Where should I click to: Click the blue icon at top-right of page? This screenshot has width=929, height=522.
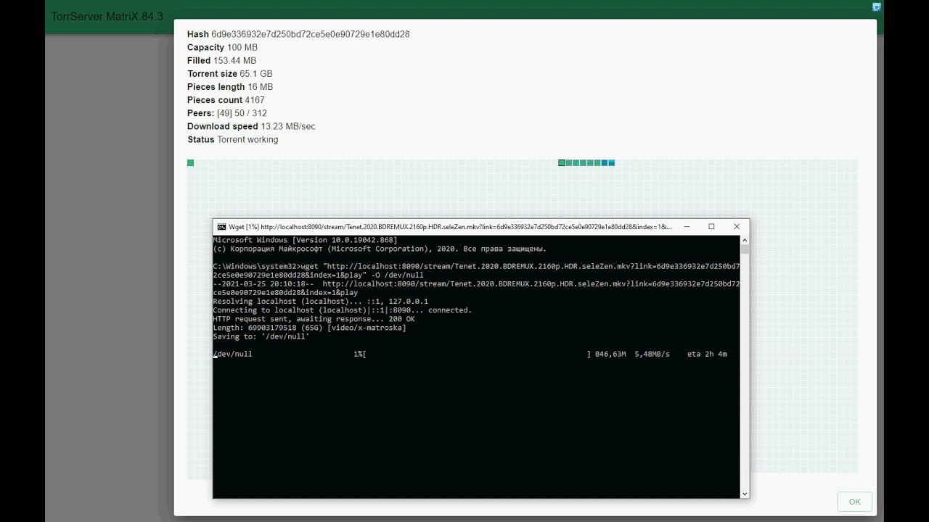(x=877, y=7)
